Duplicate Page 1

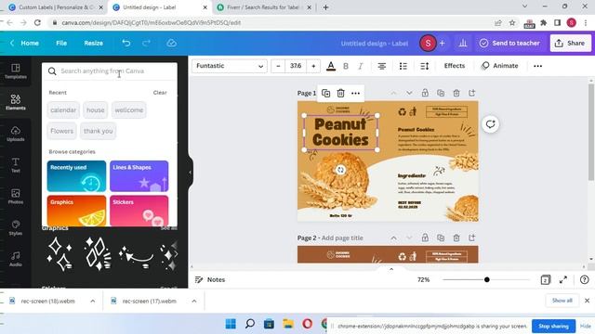click(x=441, y=93)
